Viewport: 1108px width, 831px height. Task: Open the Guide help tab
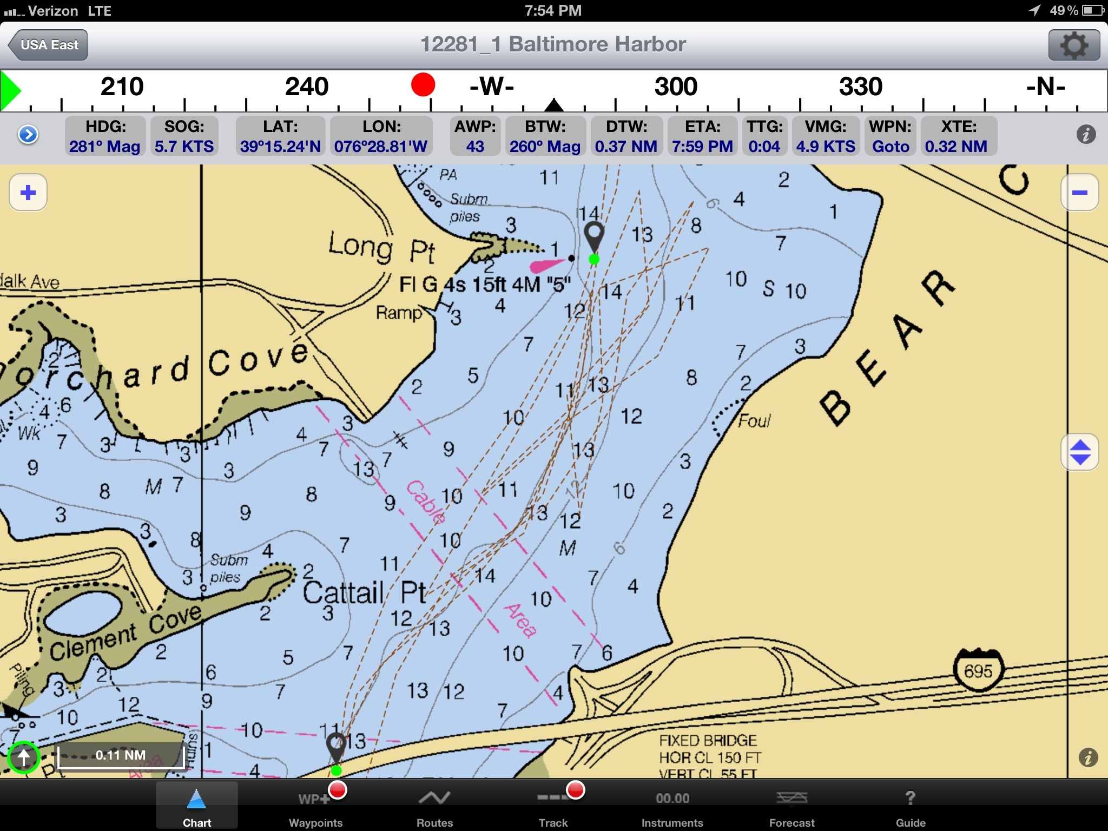(x=911, y=805)
